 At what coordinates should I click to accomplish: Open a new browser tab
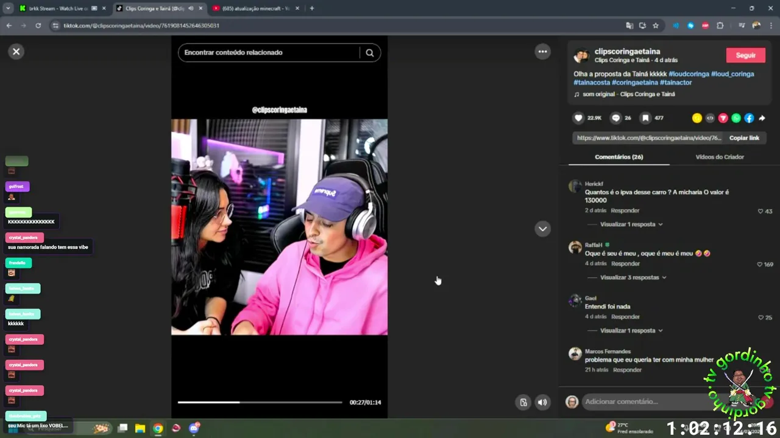(312, 9)
